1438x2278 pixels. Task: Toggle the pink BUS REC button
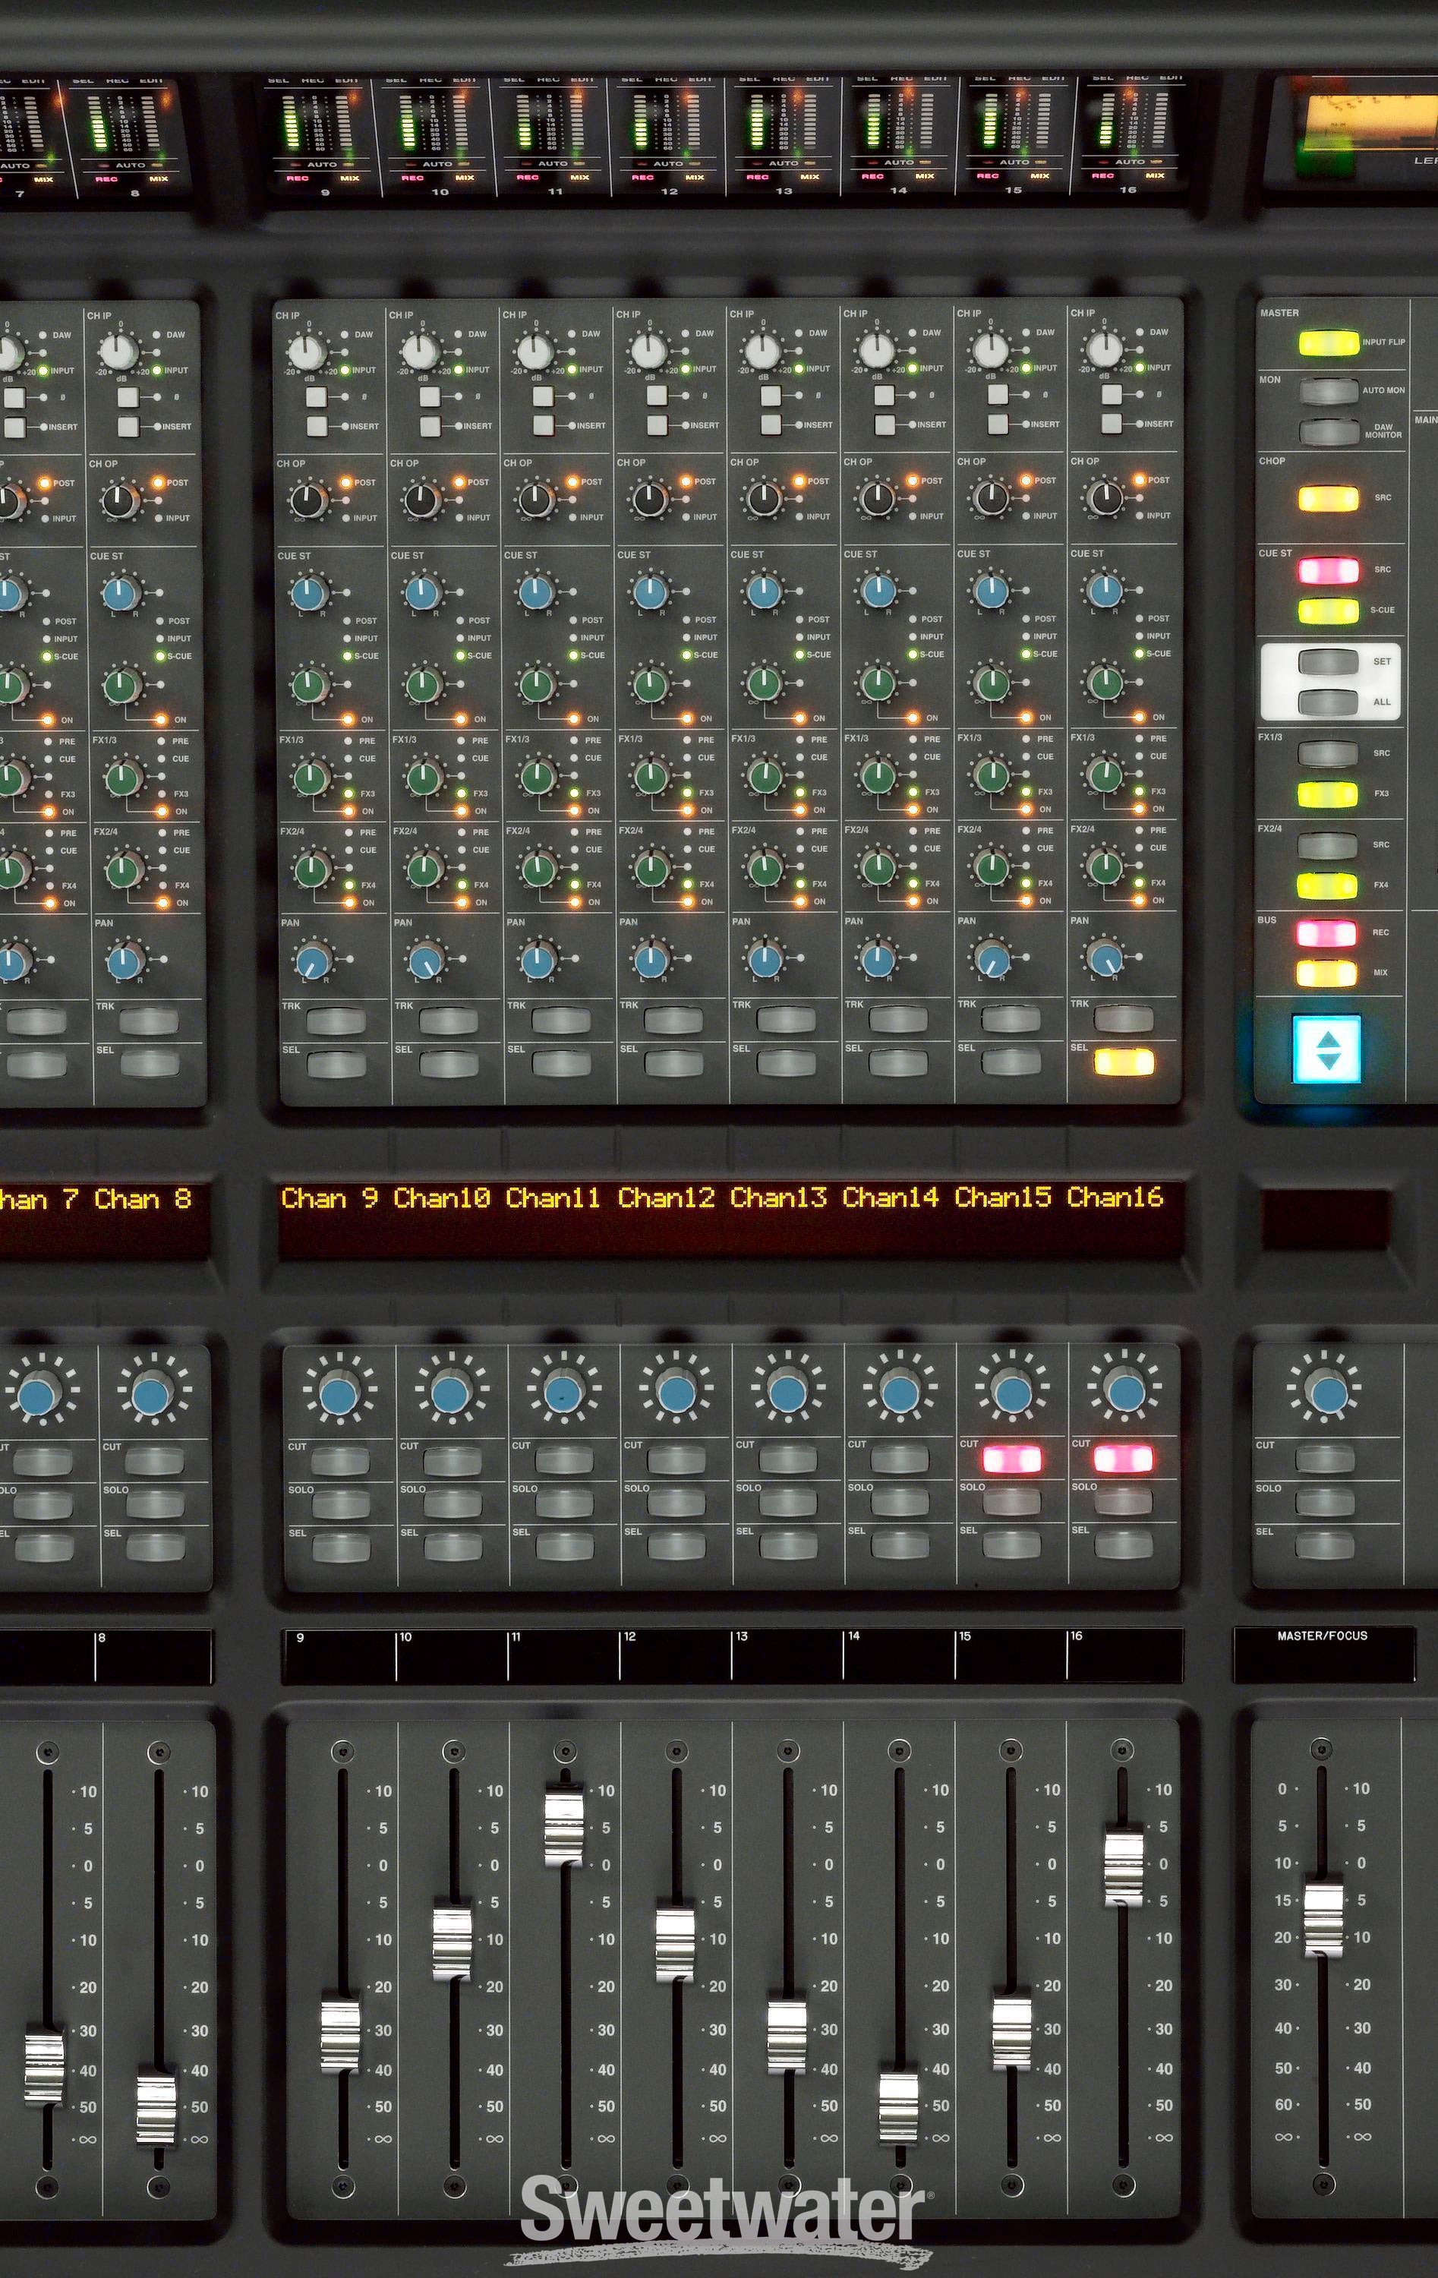(1326, 932)
